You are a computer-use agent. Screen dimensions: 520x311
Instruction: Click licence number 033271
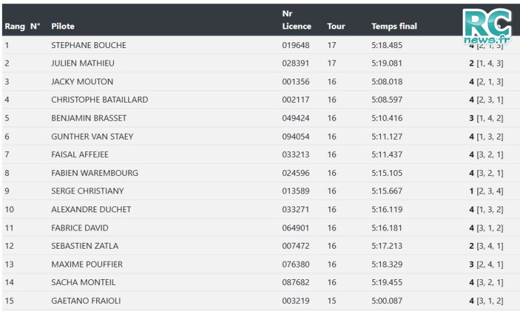point(296,209)
